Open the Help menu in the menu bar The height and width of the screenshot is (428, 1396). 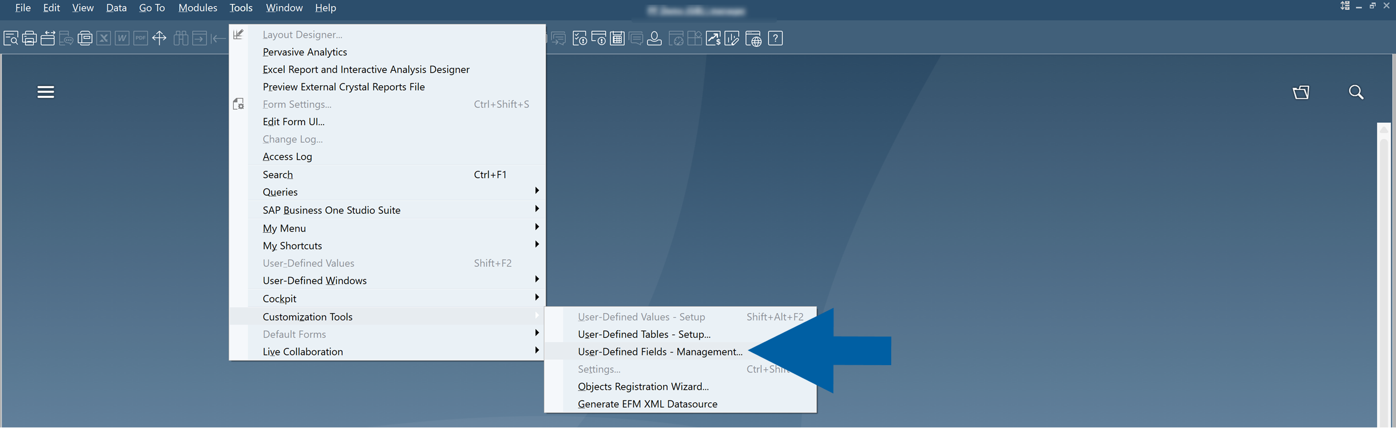point(325,8)
